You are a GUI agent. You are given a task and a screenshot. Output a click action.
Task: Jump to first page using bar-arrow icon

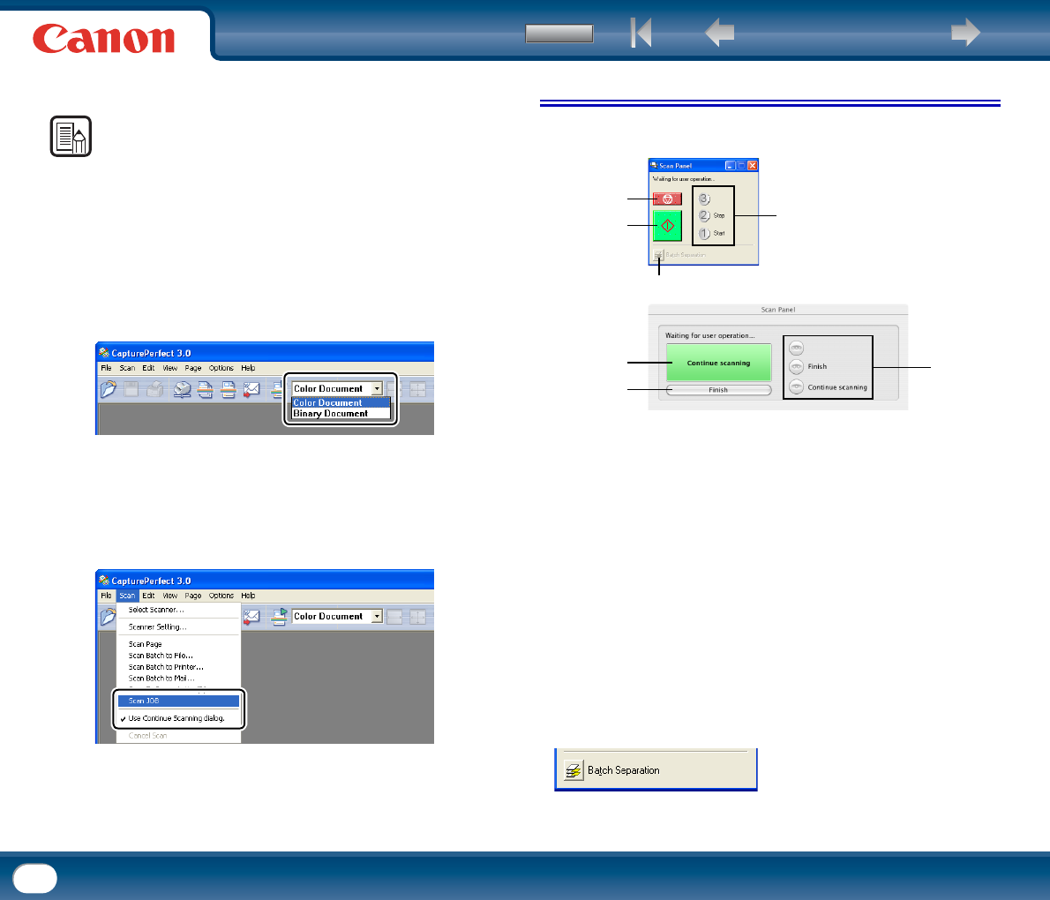(641, 32)
